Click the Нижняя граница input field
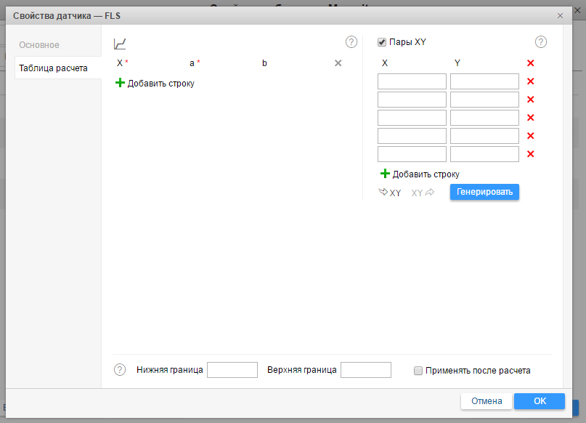Image resolution: width=586 pixels, height=423 pixels. tap(232, 370)
